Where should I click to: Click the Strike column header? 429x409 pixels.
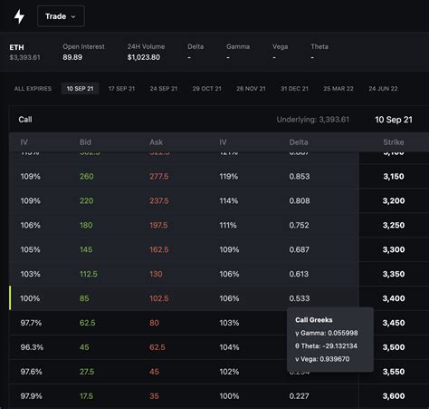pos(394,142)
